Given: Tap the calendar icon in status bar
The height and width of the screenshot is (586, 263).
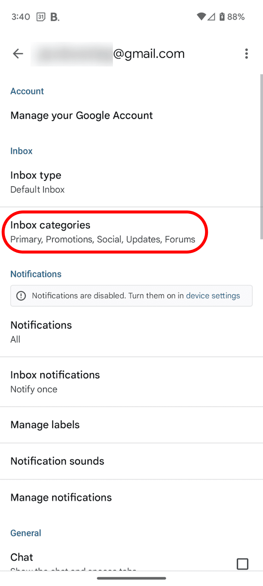Looking at the screenshot, I should click(41, 17).
